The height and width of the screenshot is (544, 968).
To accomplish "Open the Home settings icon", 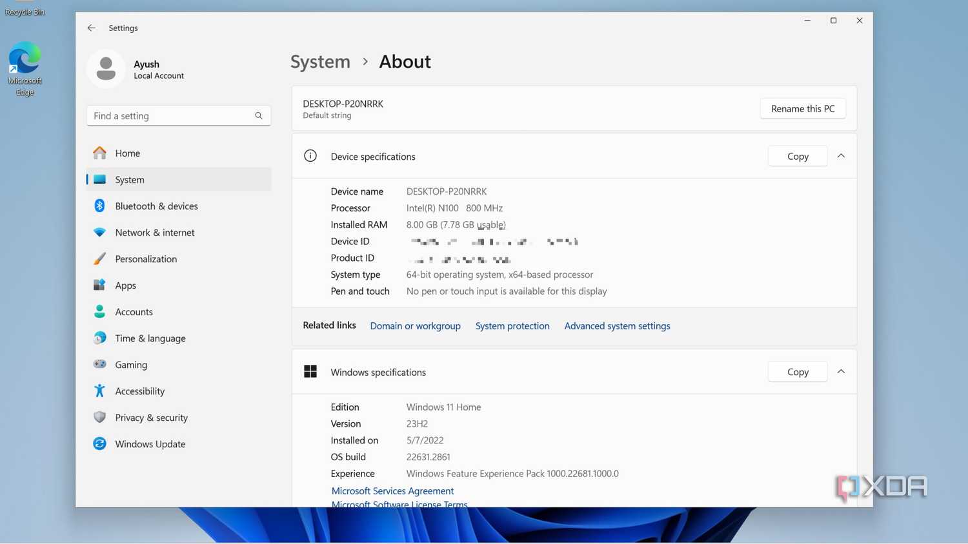I will click(99, 153).
